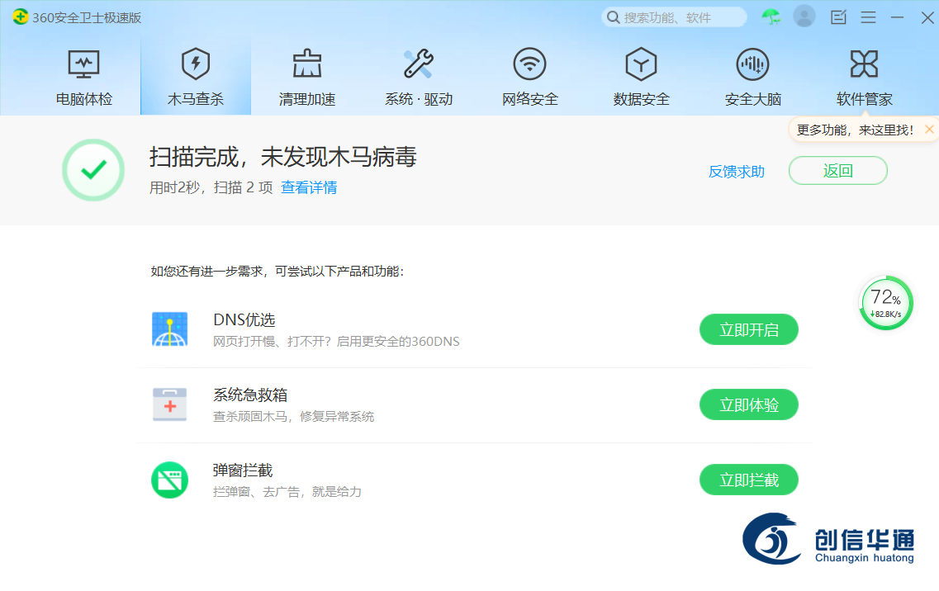Open the user avatar account icon

[x=804, y=17]
